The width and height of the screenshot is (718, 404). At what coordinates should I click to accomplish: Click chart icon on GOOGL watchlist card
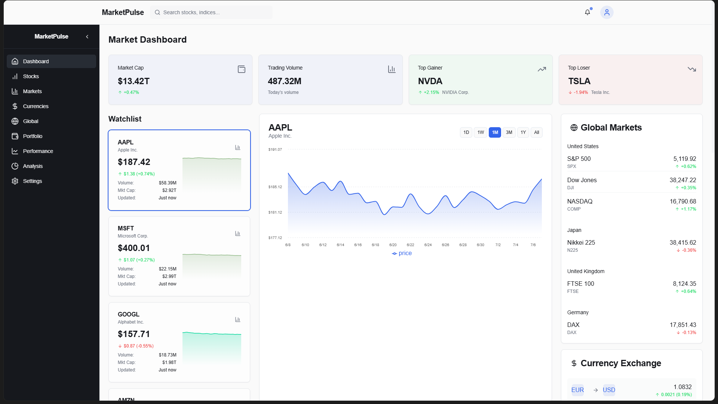(237, 319)
